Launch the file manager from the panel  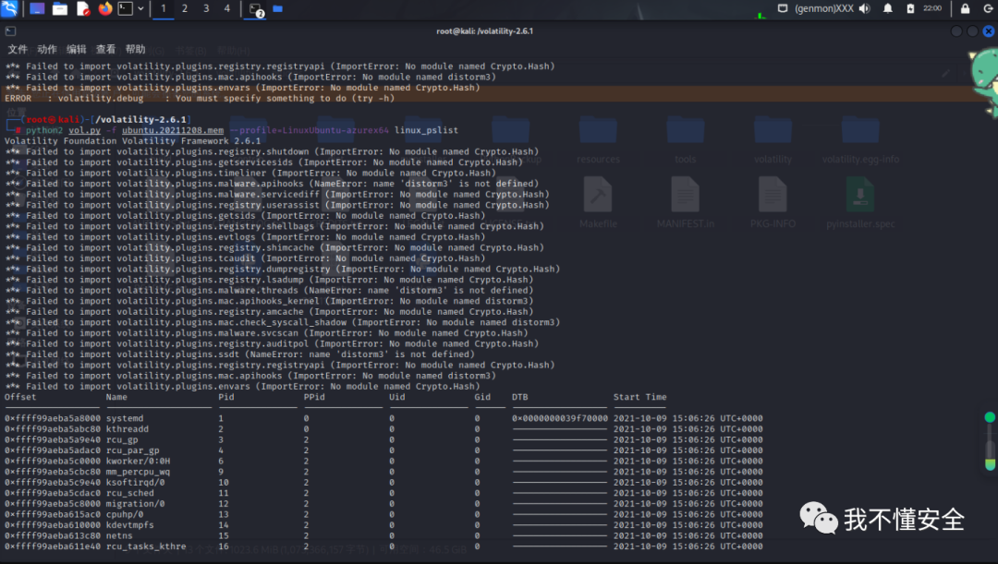pos(60,8)
